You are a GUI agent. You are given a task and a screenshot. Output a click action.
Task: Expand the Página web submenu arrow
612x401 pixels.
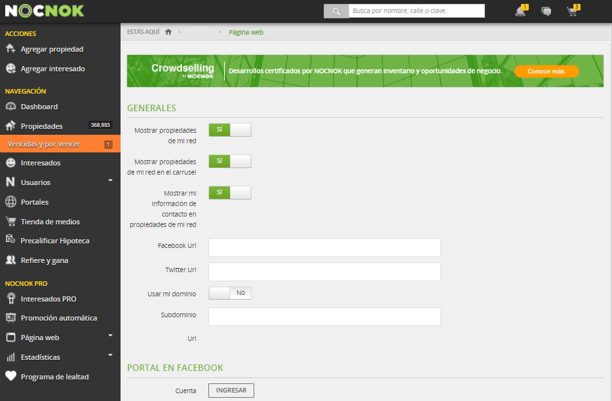coord(110,336)
